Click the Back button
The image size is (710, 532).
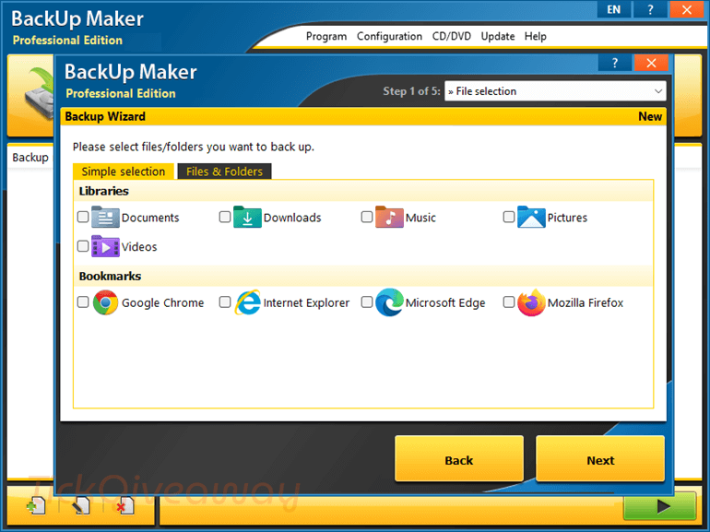click(x=458, y=459)
